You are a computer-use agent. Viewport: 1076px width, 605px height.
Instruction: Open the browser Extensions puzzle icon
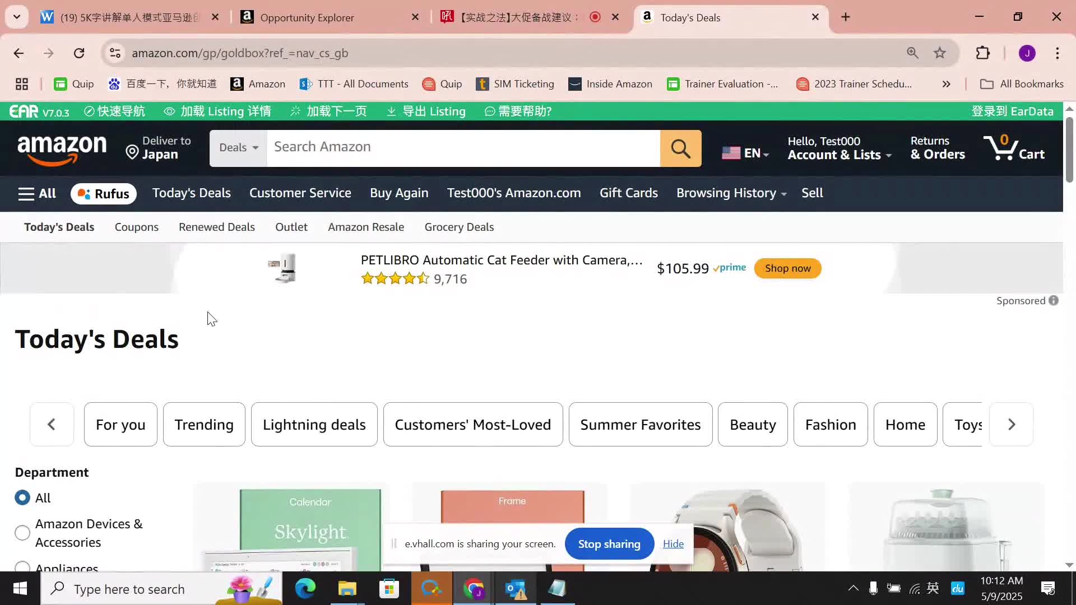(x=983, y=53)
